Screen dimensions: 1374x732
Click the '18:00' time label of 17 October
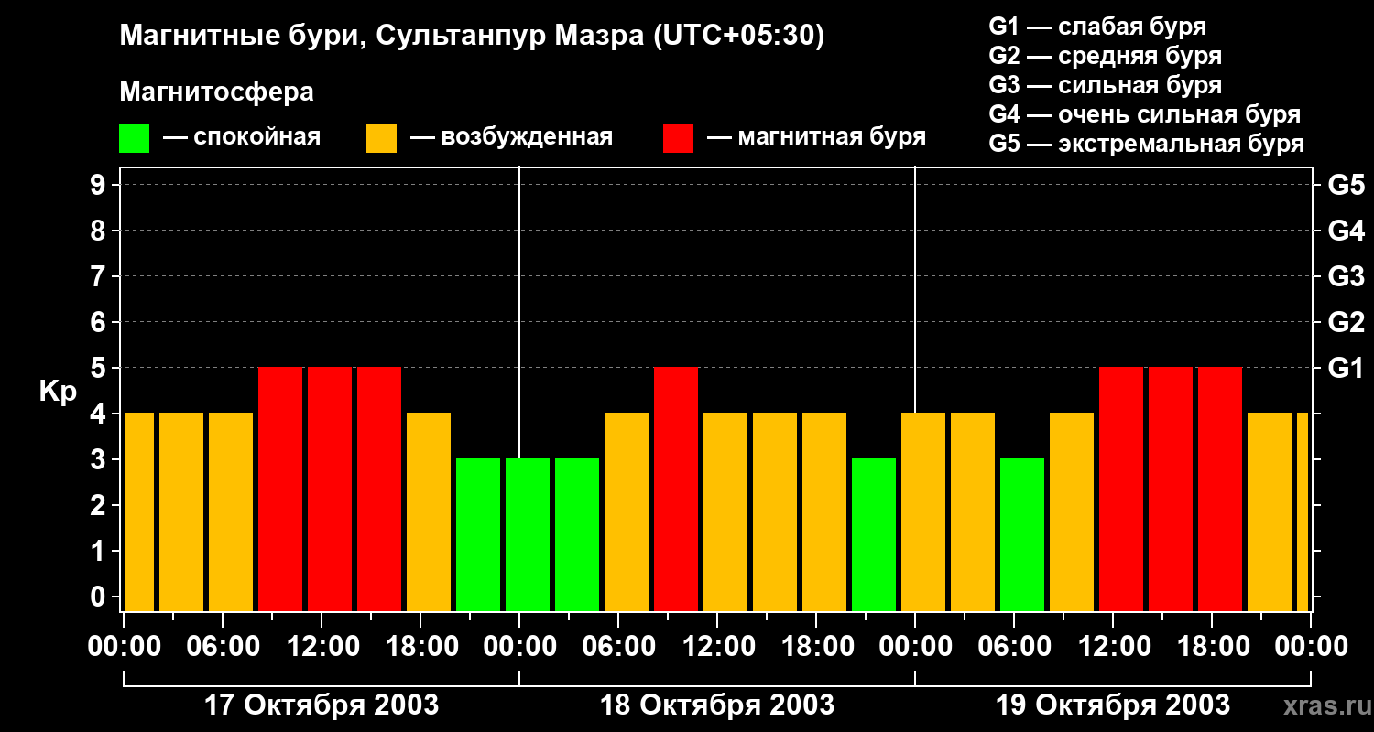(x=420, y=647)
